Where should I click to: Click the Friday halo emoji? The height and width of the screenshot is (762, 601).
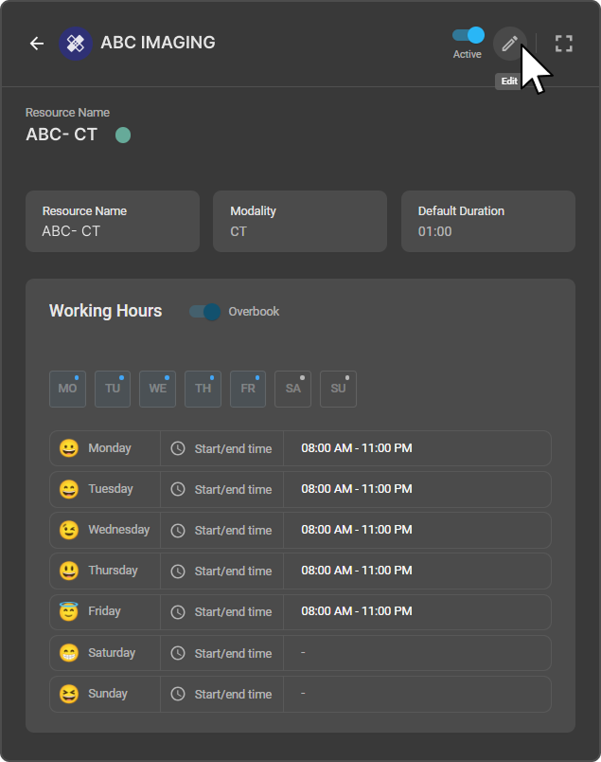click(69, 611)
